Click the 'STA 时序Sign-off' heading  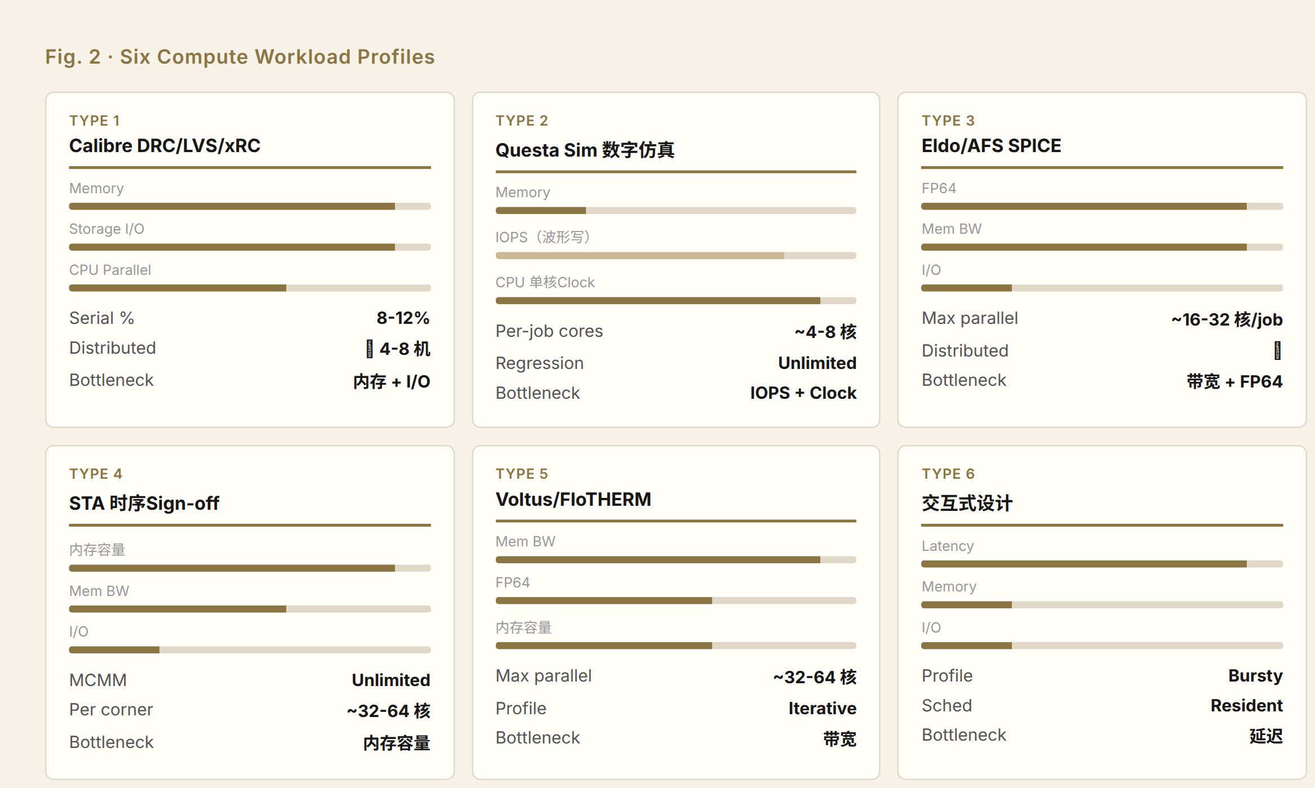[x=144, y=503]
